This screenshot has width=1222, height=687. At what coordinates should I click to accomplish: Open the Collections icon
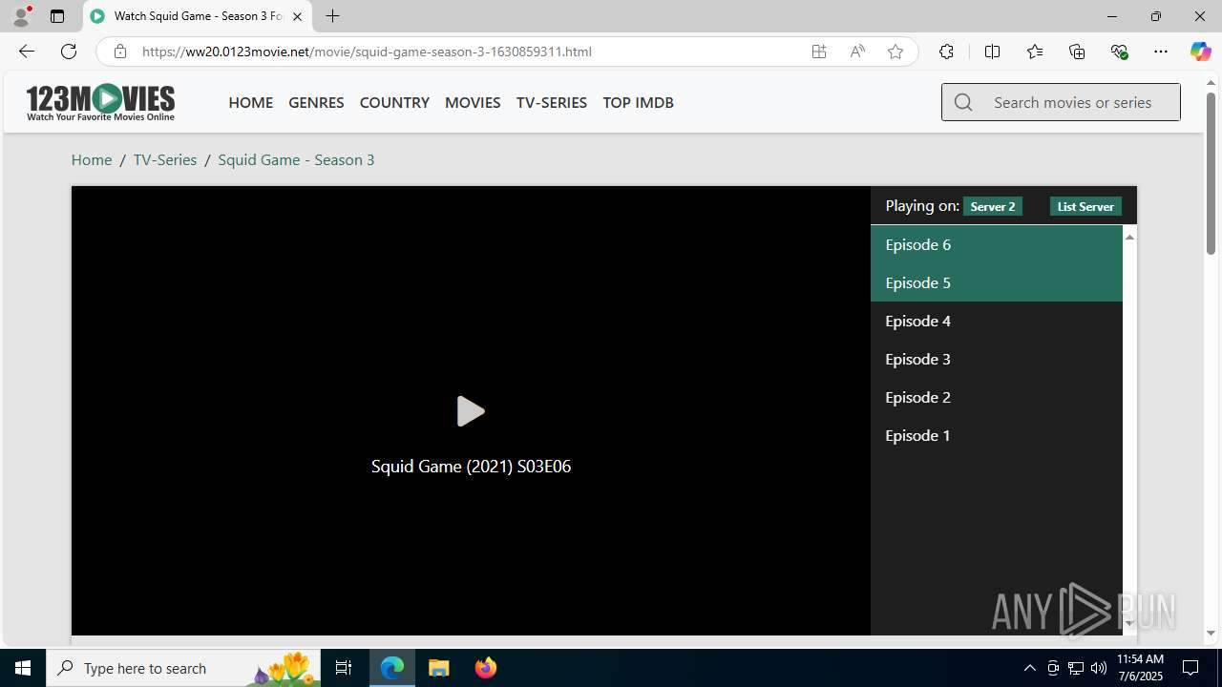click(x=1077, y=52)
